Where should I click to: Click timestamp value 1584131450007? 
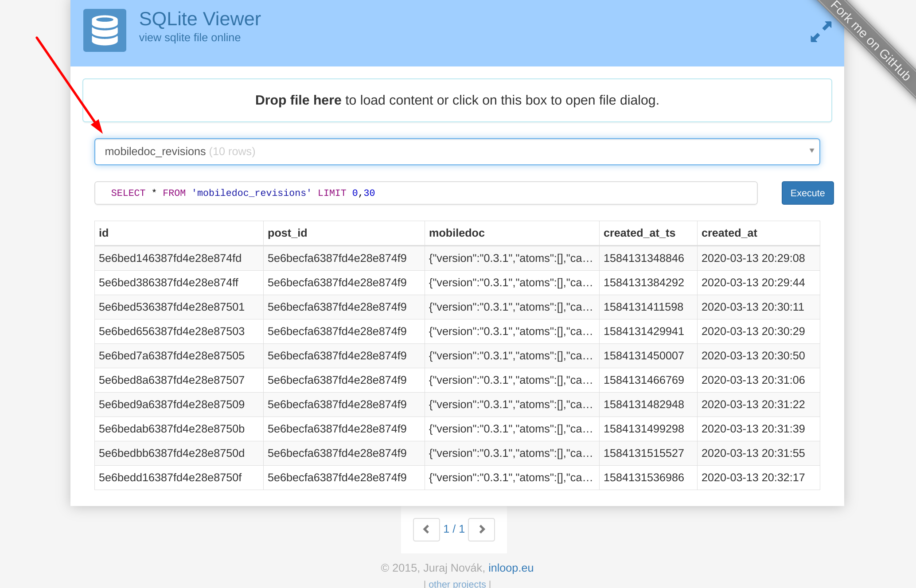648,356
